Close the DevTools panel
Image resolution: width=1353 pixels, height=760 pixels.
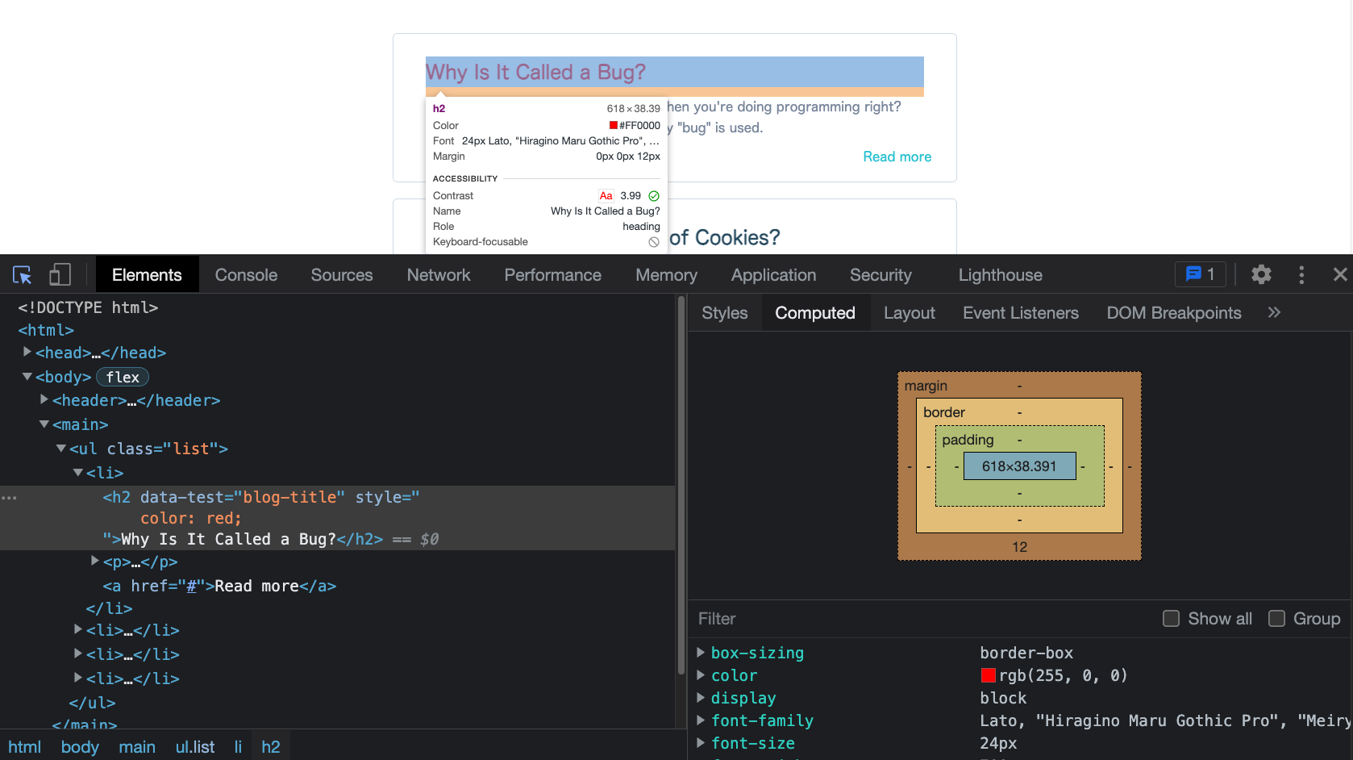point(1339,275)
